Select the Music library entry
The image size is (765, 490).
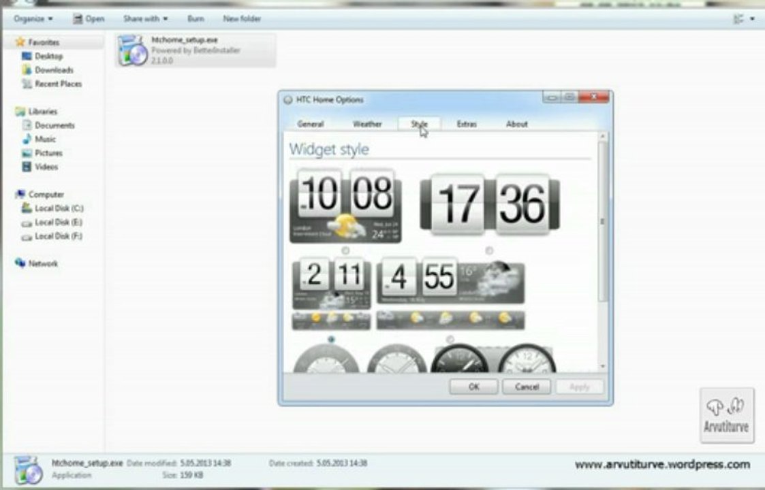point(45,139)
